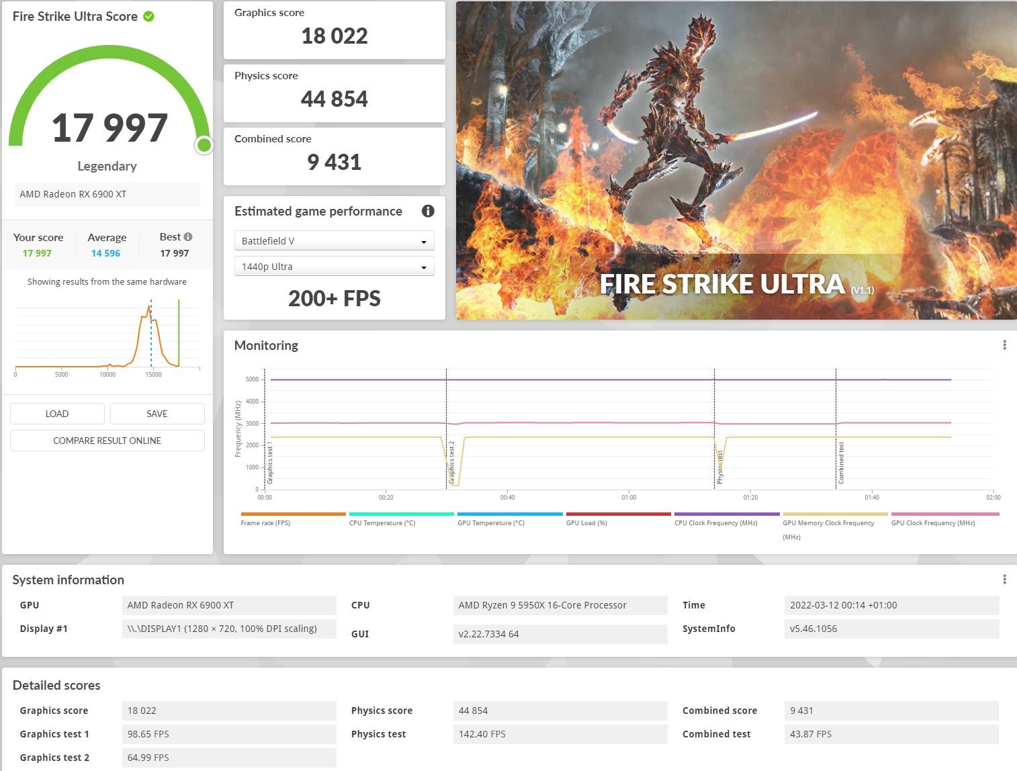Click the AMD Radeon RX 6900 XT label under Legendary
This screenshot has height=771, width=1017.
tap(107, 194)
